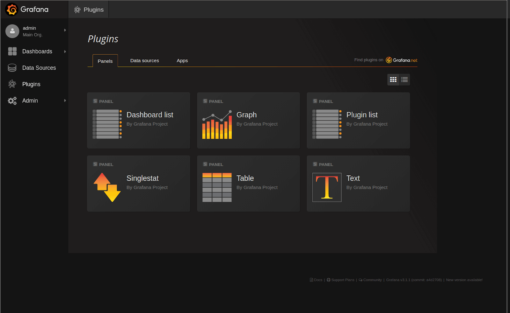Click the Community footer link
This screenshot has width=510, height=313.
coord(372,280)
